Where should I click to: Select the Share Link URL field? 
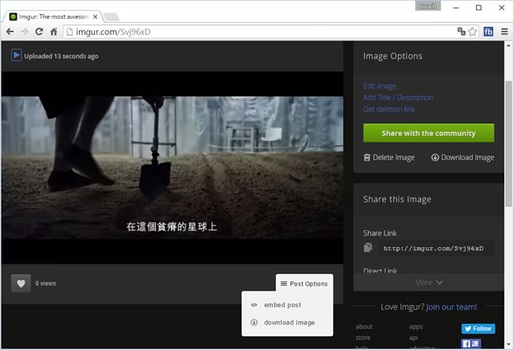(436, 249)
